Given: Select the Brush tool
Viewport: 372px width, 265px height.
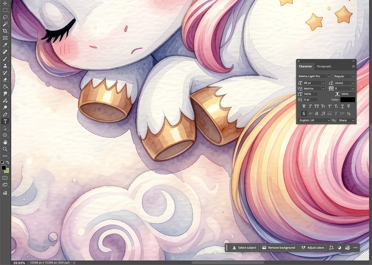Looking at the screenshot, I should [5, 59].
